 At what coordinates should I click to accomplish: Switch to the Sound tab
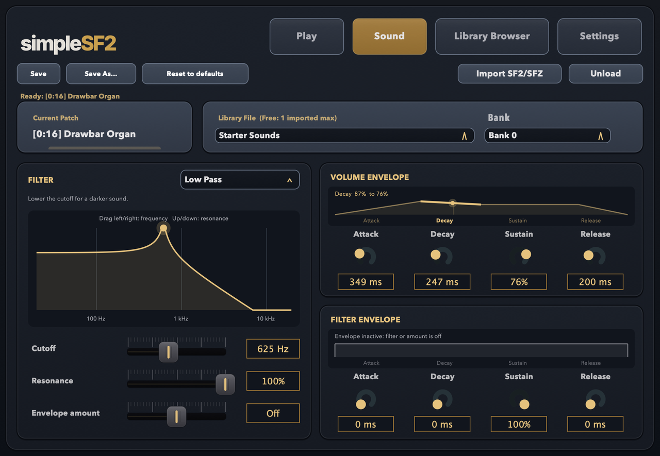pos(389,36)
